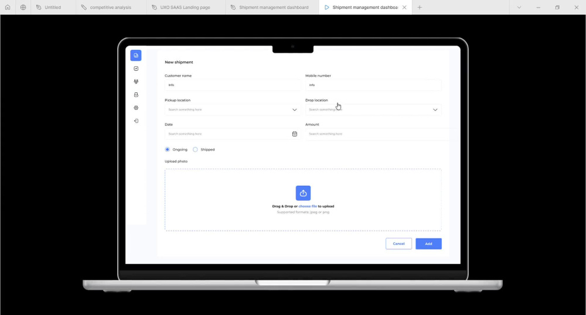
Task: Open the settings gear sidebar icon
Action: coord(136,108)
